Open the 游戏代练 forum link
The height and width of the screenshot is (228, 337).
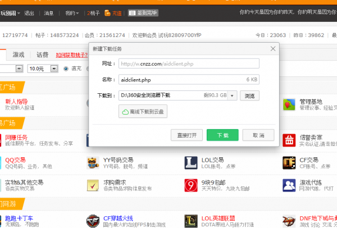(x=311, y=183)
